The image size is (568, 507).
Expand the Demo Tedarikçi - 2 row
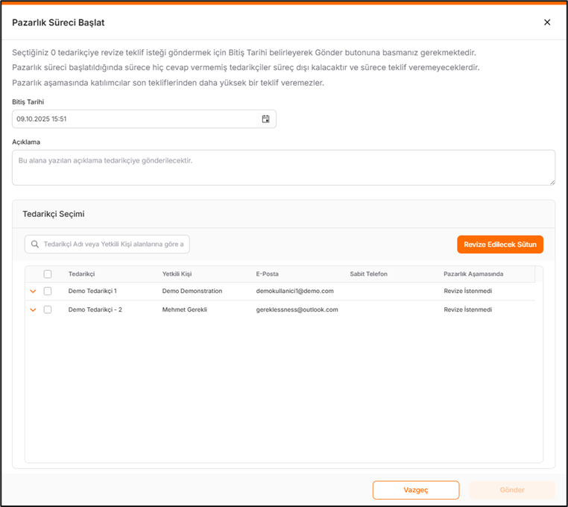[x=33, y=309]
